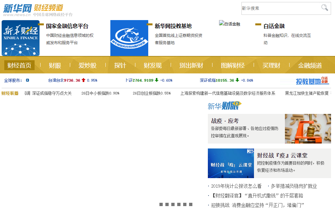Click the 全球股市 label
The image size is (335, 213).
point(13,80)
